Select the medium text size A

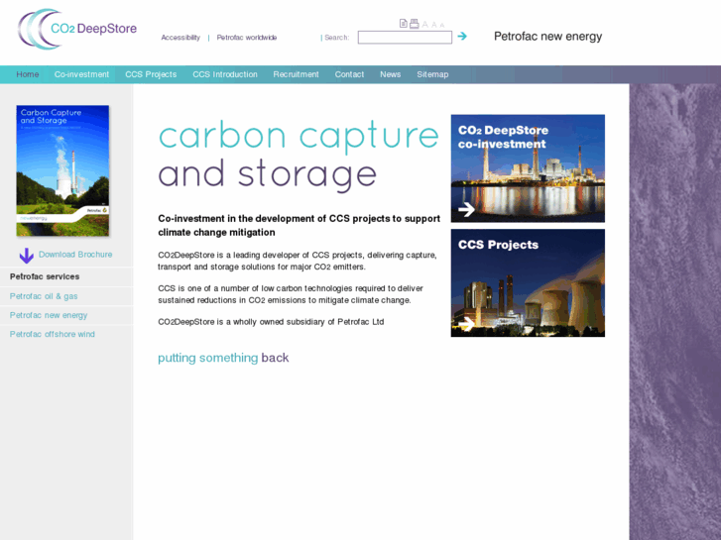click(434, 25)
